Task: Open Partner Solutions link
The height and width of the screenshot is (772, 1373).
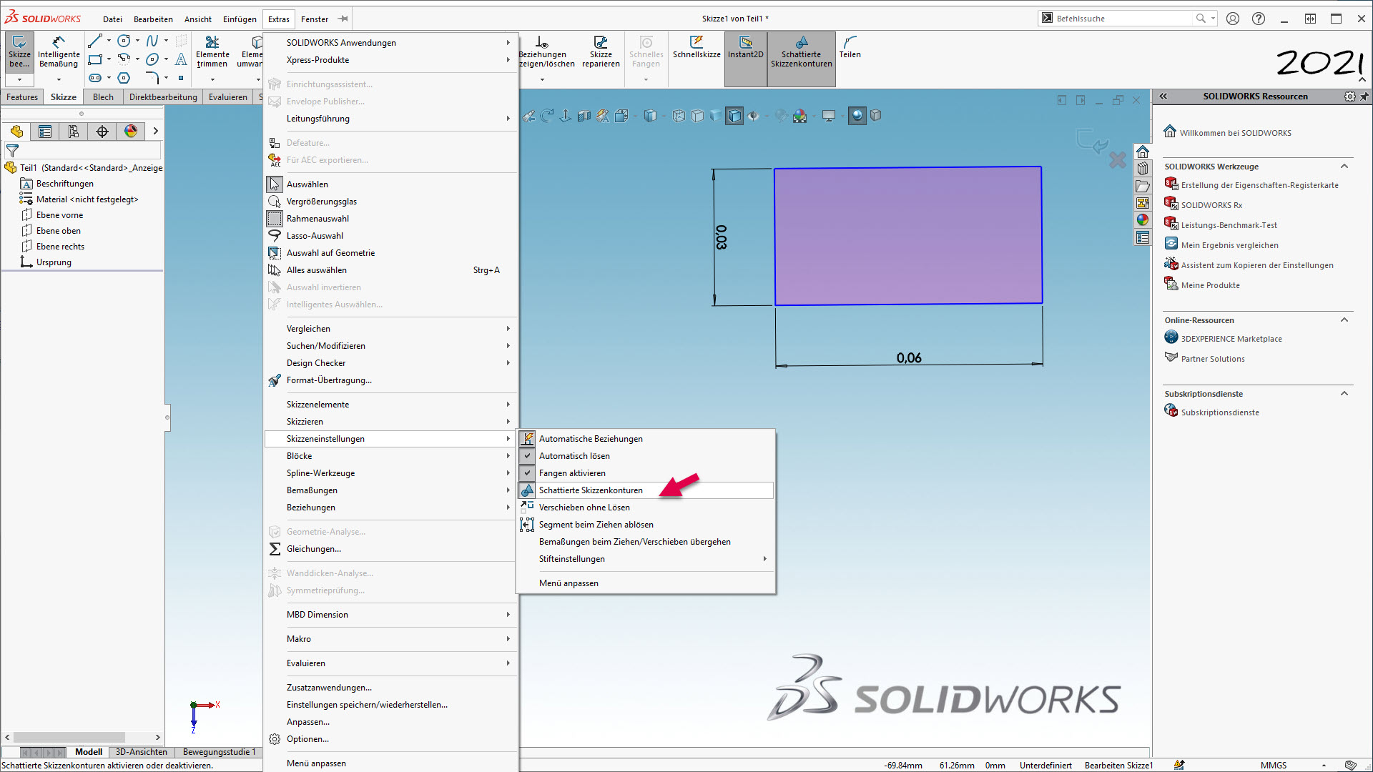Action: [1213, 359]
